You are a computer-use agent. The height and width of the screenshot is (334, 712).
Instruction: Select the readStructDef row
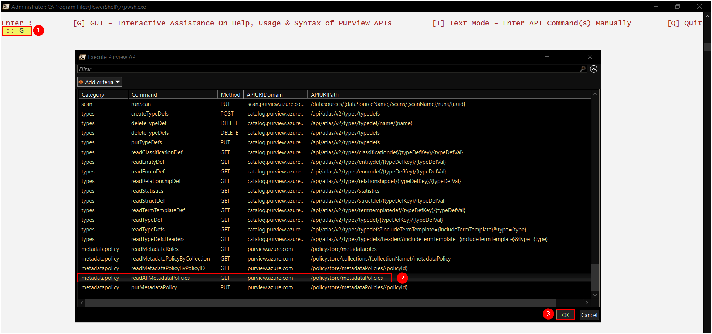[x=334, y=201]
